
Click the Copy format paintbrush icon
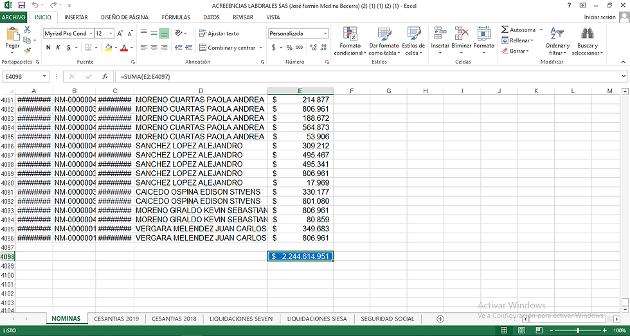pyautogui.click(x=27, y=51)
